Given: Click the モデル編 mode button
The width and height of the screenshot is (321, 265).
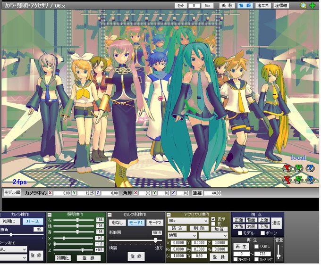Looking at the screenshot, I should point(12,192).
